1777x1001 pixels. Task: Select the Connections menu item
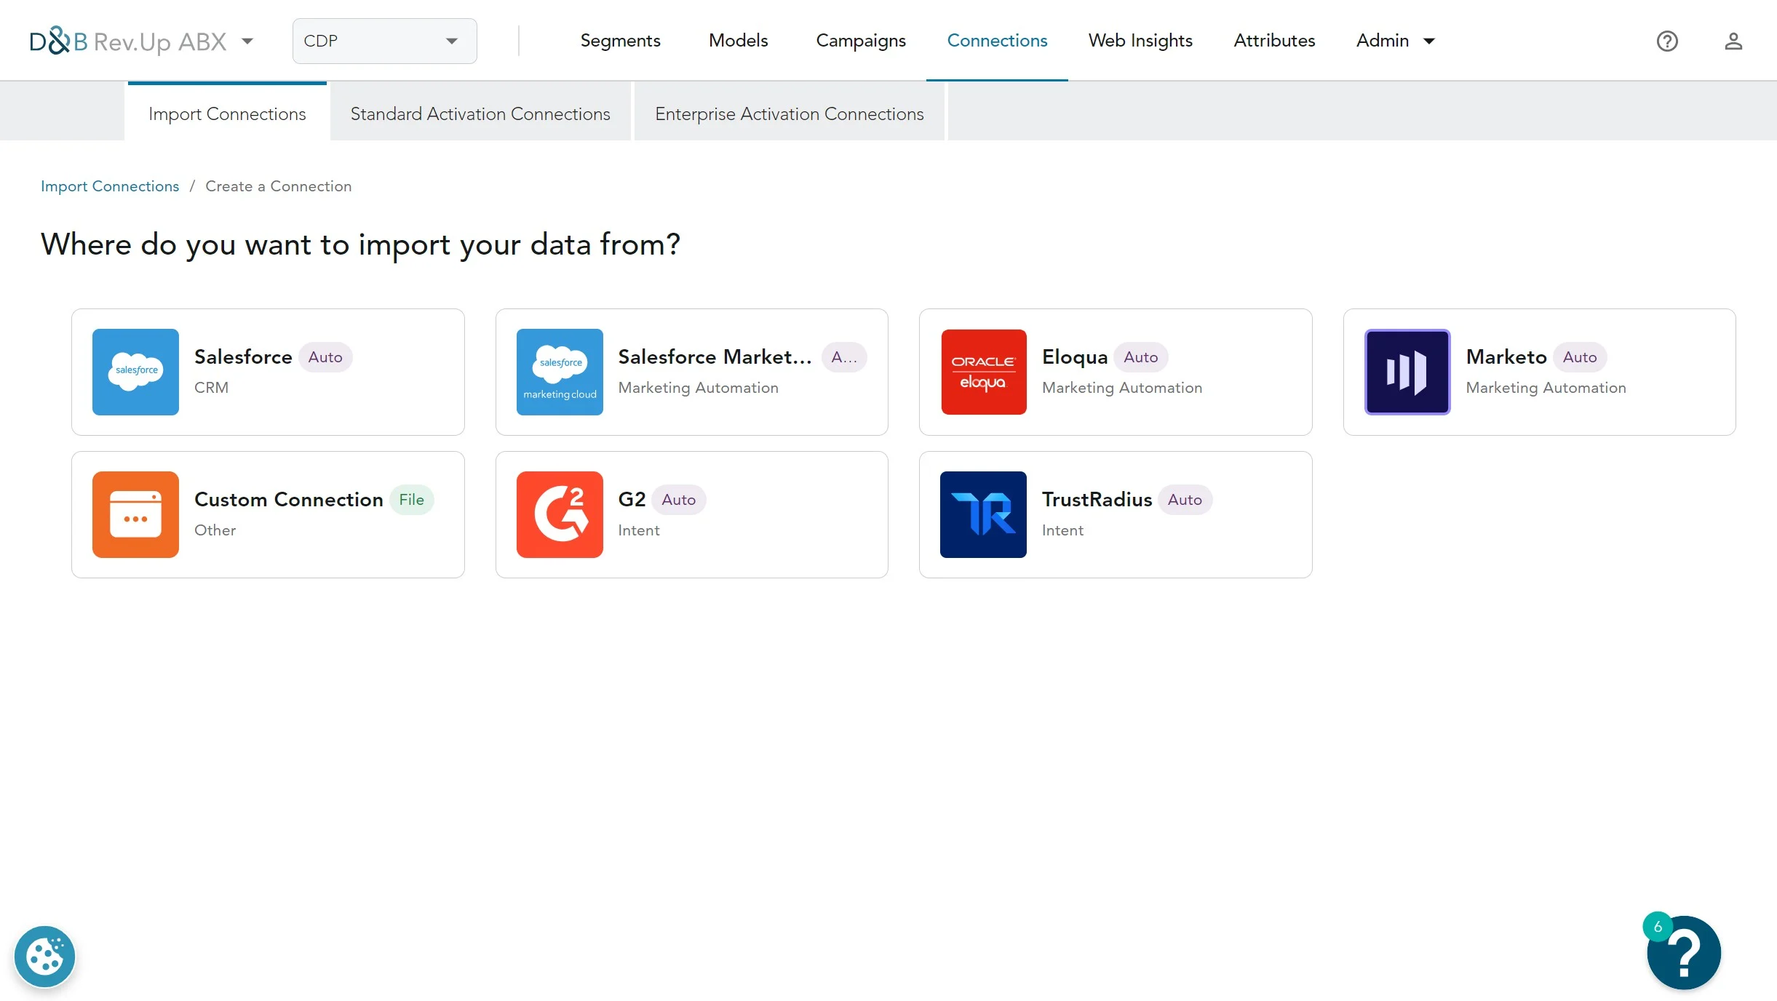pos(997,41)
